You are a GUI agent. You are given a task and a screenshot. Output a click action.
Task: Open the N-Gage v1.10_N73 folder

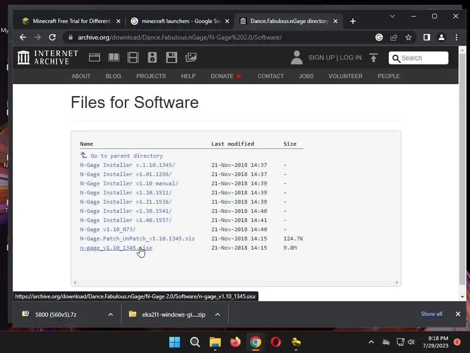pyautogui.click(x=108, y=229)
